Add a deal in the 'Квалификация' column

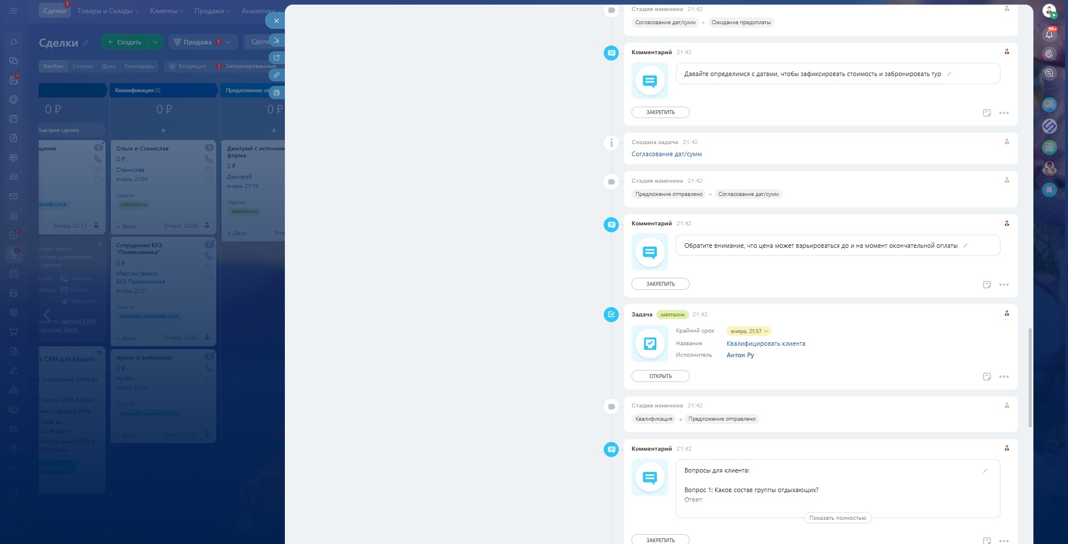[163, 131]
